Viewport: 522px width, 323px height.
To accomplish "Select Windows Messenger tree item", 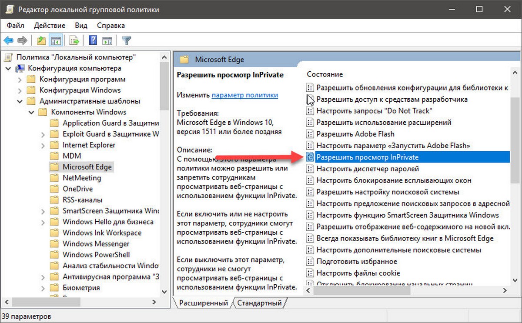I will pos(96,243).
